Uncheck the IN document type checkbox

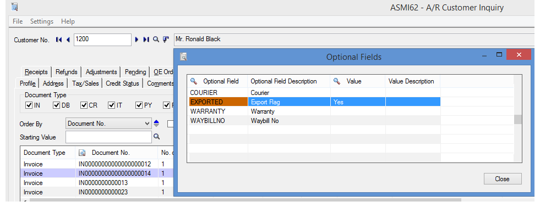(29, 105)
